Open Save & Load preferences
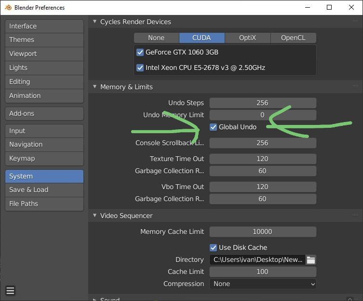 click(44, 190)
